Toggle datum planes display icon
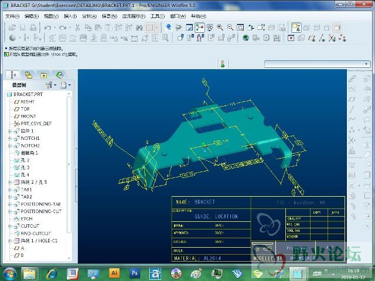 [x=312, y=37]
